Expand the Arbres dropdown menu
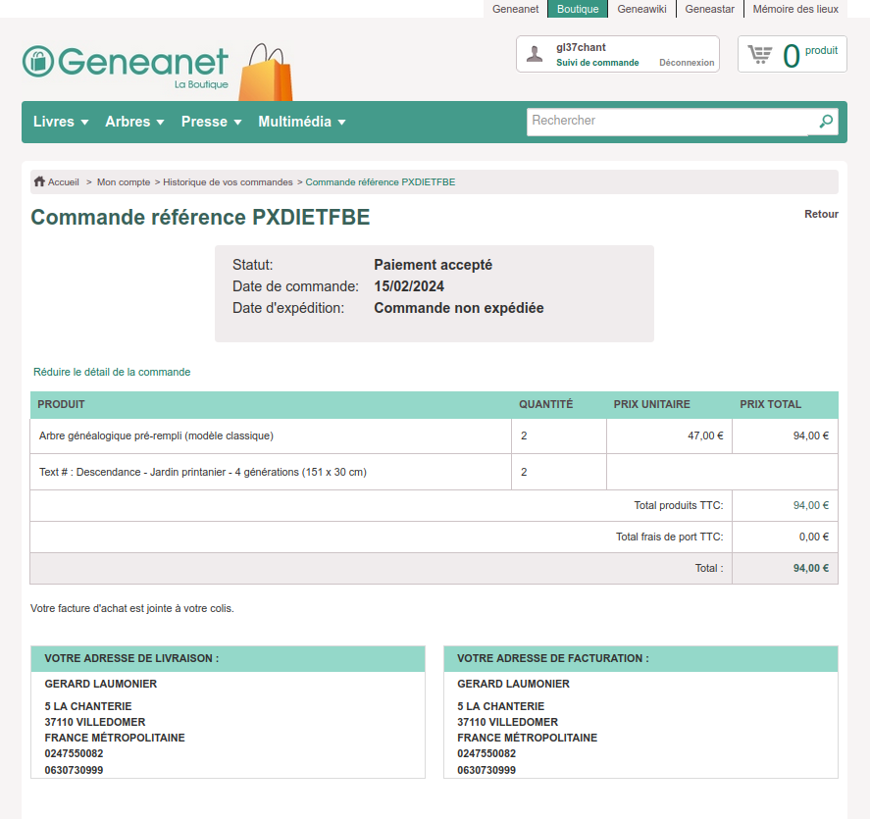870x819 pixels. [134, 122]
